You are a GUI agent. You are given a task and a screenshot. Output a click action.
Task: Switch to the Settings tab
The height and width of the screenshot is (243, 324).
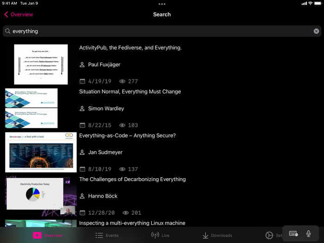[274, 235]
